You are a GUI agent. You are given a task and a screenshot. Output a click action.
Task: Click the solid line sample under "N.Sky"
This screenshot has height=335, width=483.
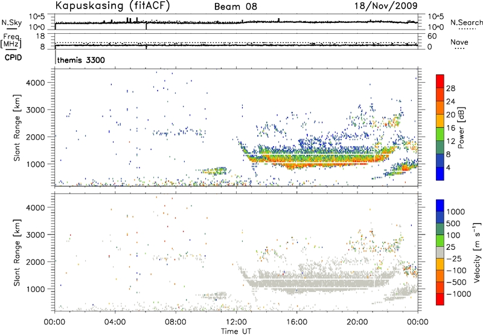tap(11, 28)
